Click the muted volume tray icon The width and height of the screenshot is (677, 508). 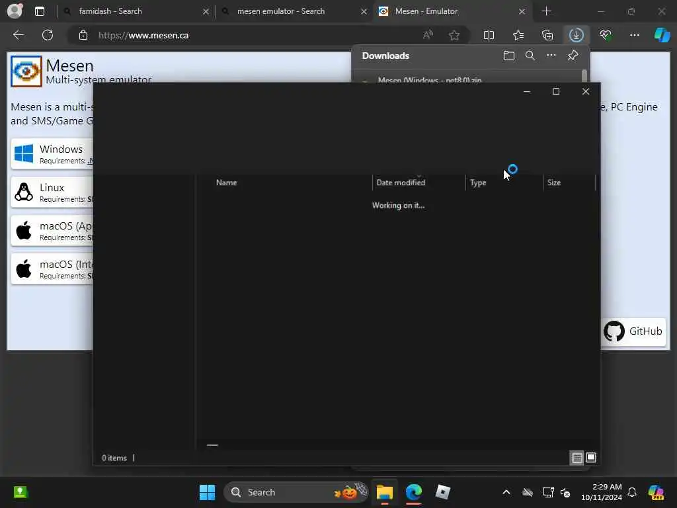(x=565, y=492)
